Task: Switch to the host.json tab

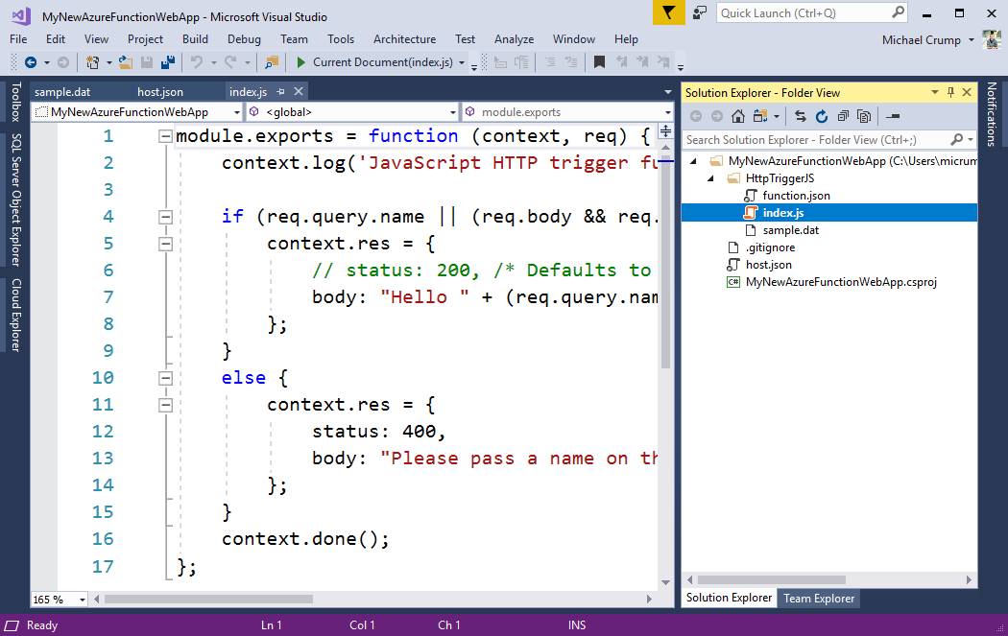Action: 159,92
